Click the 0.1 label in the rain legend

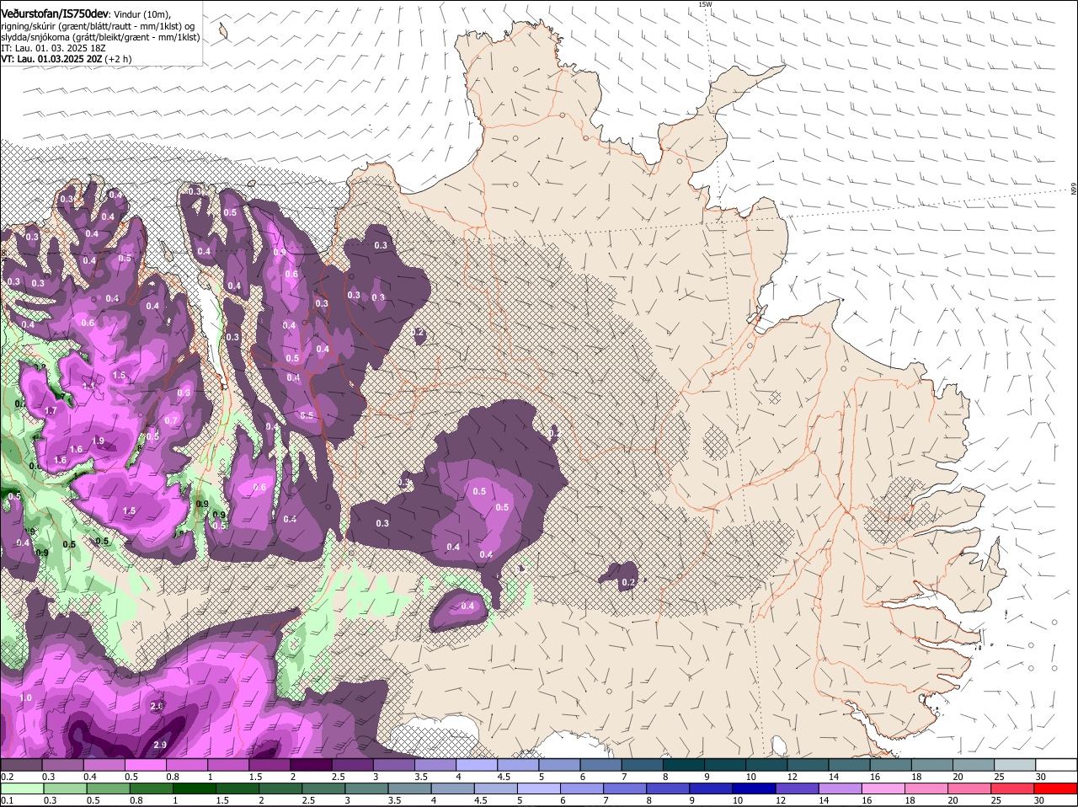7,800
